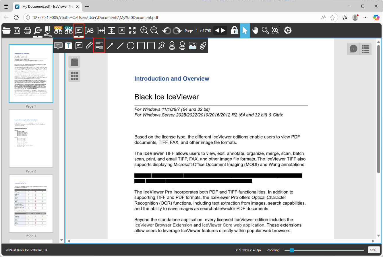
Task: Select the pen nib freehand drawing tool
Action: 162,46
